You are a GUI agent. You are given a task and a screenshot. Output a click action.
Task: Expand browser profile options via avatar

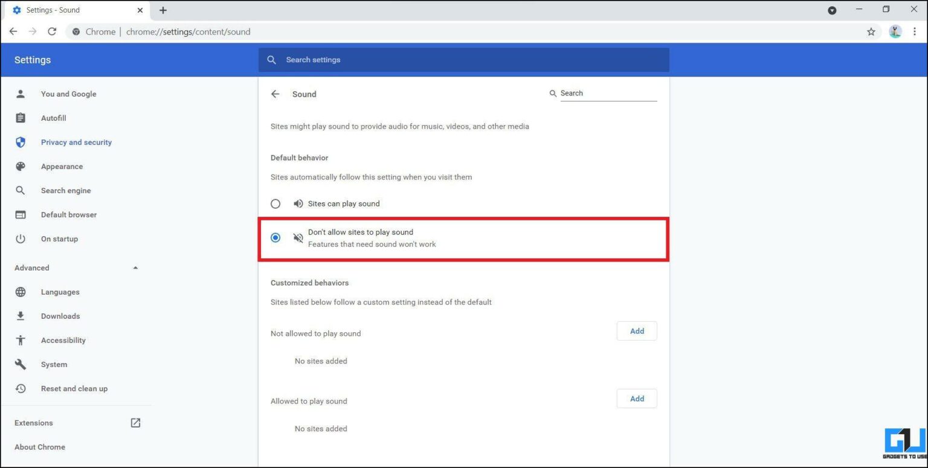pos(895,31)
